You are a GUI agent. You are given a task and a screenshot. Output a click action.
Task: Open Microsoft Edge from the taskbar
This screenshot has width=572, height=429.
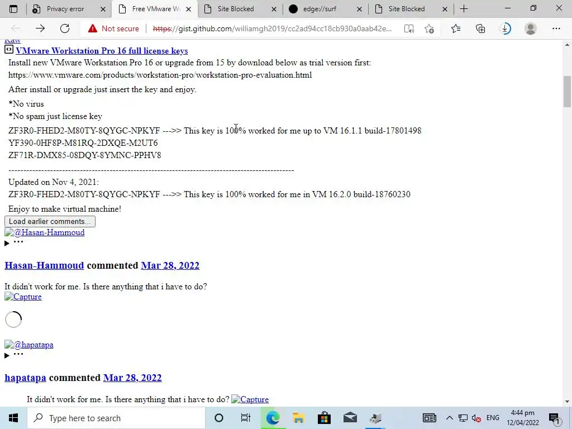pos(273,418)
